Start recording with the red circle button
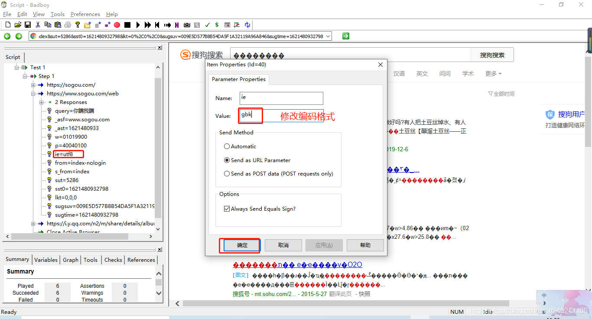 [117, 25]
